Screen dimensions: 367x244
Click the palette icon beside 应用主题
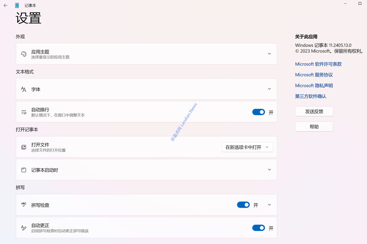(24, 54)
